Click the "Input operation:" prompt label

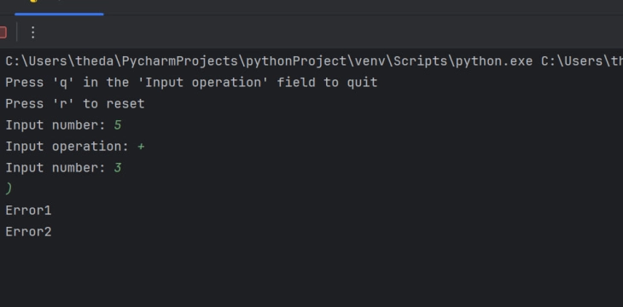point(67,147)
